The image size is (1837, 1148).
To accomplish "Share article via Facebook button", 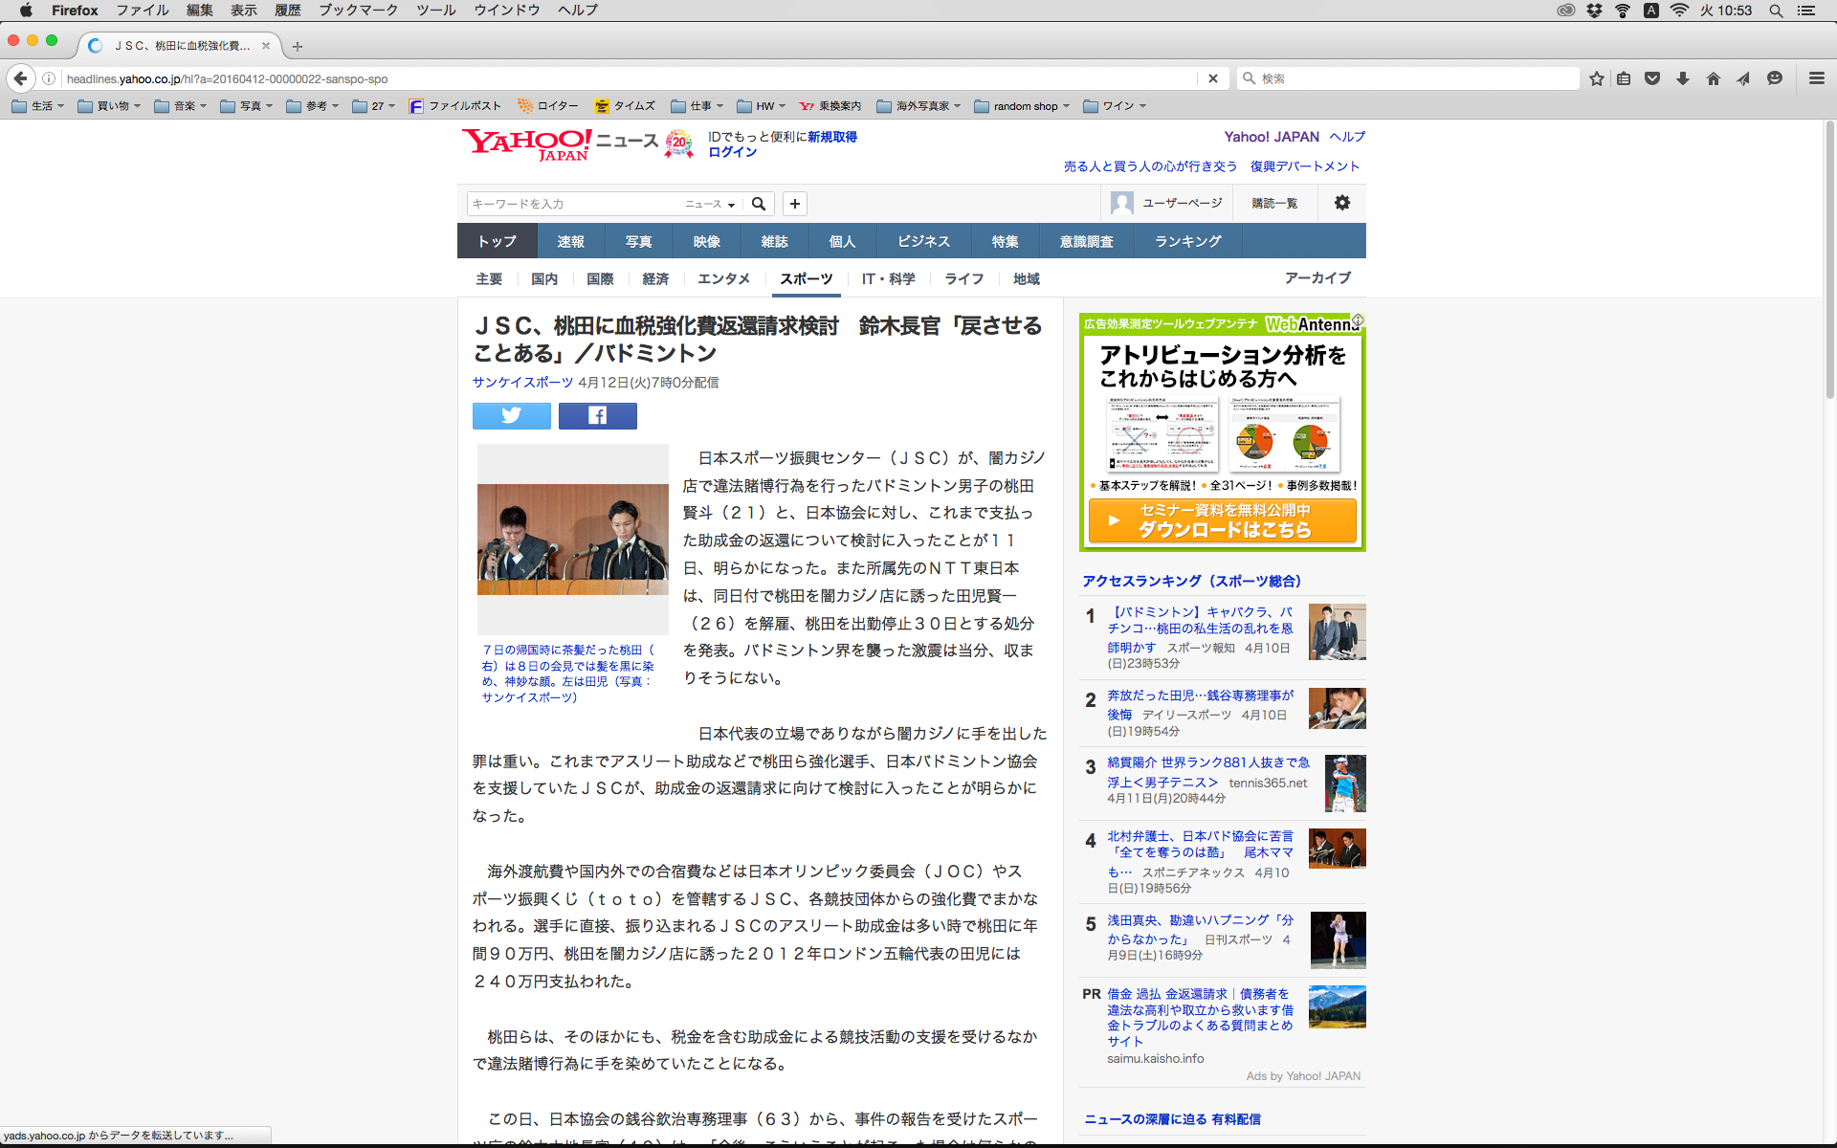I will click(597, 415).
